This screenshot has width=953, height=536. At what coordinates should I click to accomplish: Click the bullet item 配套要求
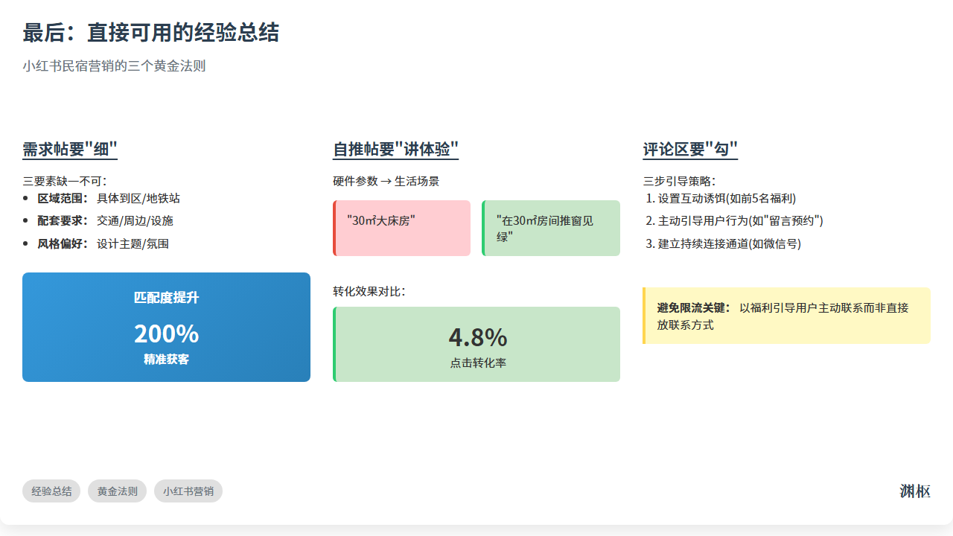click(x=105, y=221)
